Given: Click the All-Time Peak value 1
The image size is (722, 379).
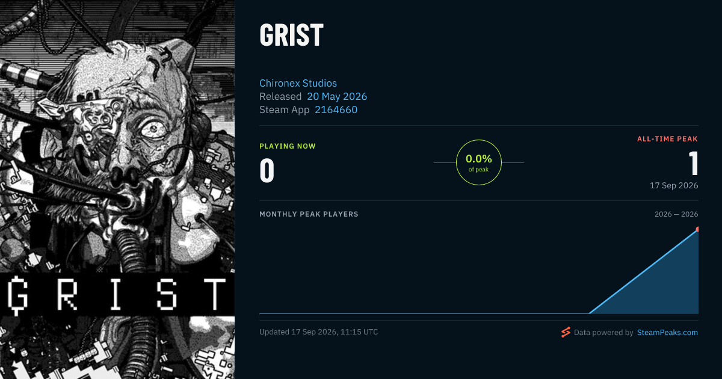Looking at the screenshot, I should click(693, 163).
